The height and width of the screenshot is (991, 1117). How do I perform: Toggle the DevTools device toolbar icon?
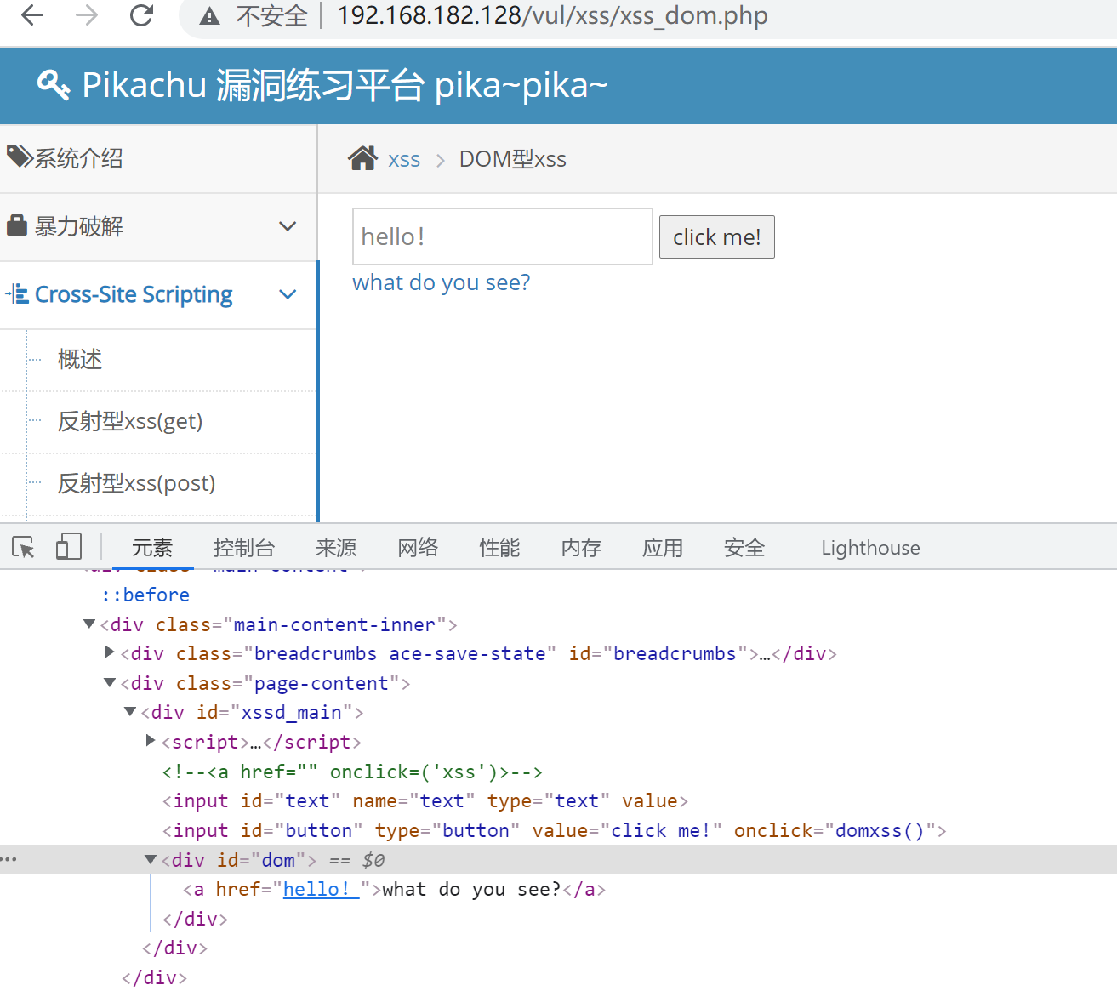68,546
